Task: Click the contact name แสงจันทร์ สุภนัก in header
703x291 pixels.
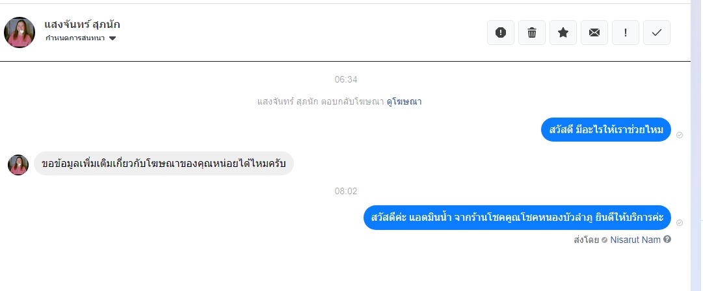Action: tap(82, 25)
